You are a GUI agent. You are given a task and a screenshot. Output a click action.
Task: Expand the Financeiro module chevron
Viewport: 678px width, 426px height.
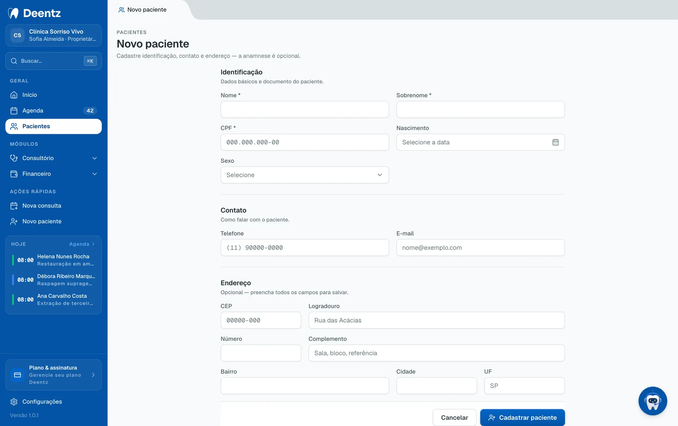[x=94, y=174]
